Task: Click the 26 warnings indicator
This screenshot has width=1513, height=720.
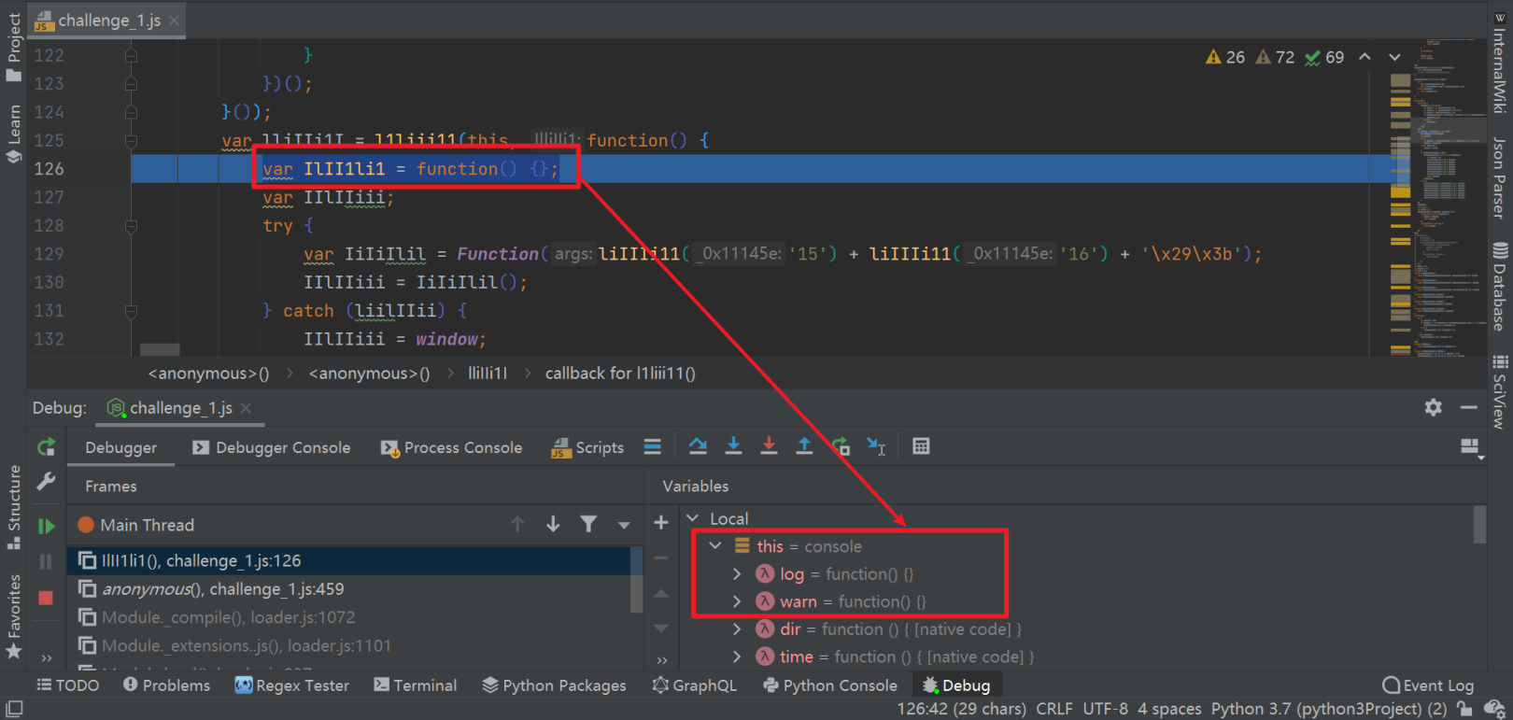Action: (x=1225, y=57)
